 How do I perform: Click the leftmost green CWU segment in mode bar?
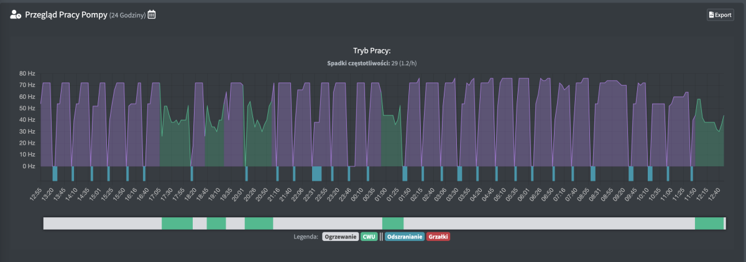pos(177,224)
